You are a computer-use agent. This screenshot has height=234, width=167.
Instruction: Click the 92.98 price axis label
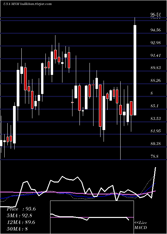(x=156, y=43)
